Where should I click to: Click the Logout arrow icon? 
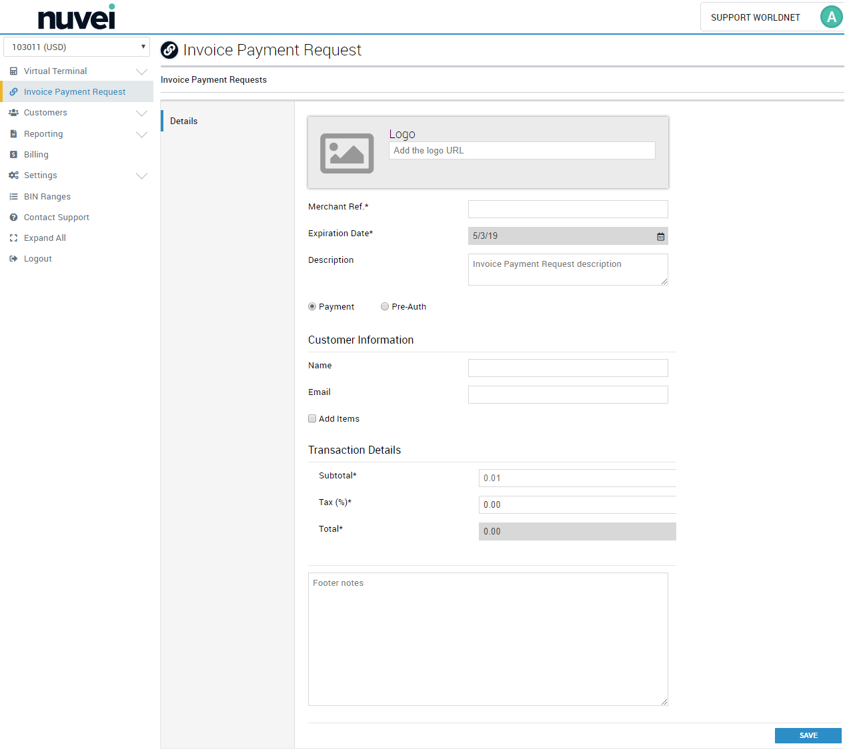click(x=13, y=259)
